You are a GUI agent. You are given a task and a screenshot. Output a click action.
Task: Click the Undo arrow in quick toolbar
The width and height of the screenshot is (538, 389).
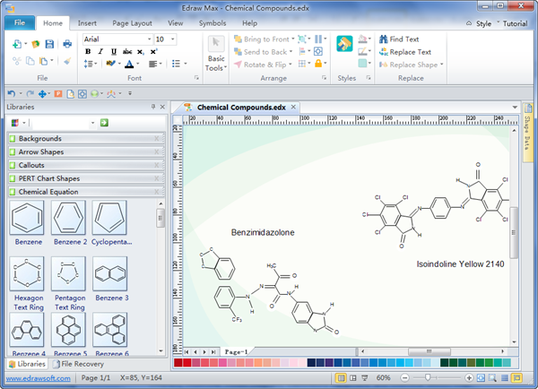pyautogui.click(x=11, y=93)
